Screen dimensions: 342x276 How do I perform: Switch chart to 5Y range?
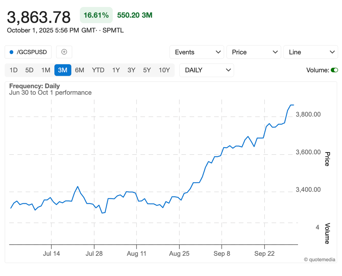[147, 70]
